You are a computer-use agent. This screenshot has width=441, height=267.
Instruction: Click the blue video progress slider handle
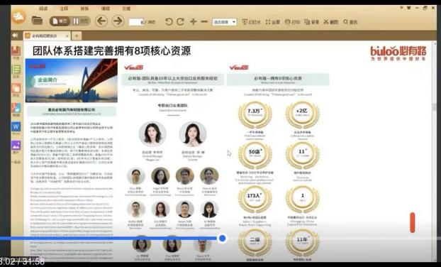pos(222,239)
